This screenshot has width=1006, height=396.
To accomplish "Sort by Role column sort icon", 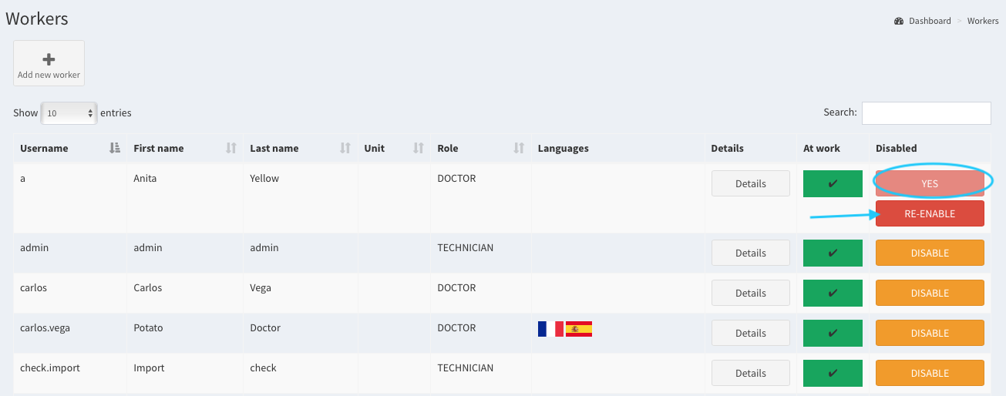I will [x=519, y=148].
